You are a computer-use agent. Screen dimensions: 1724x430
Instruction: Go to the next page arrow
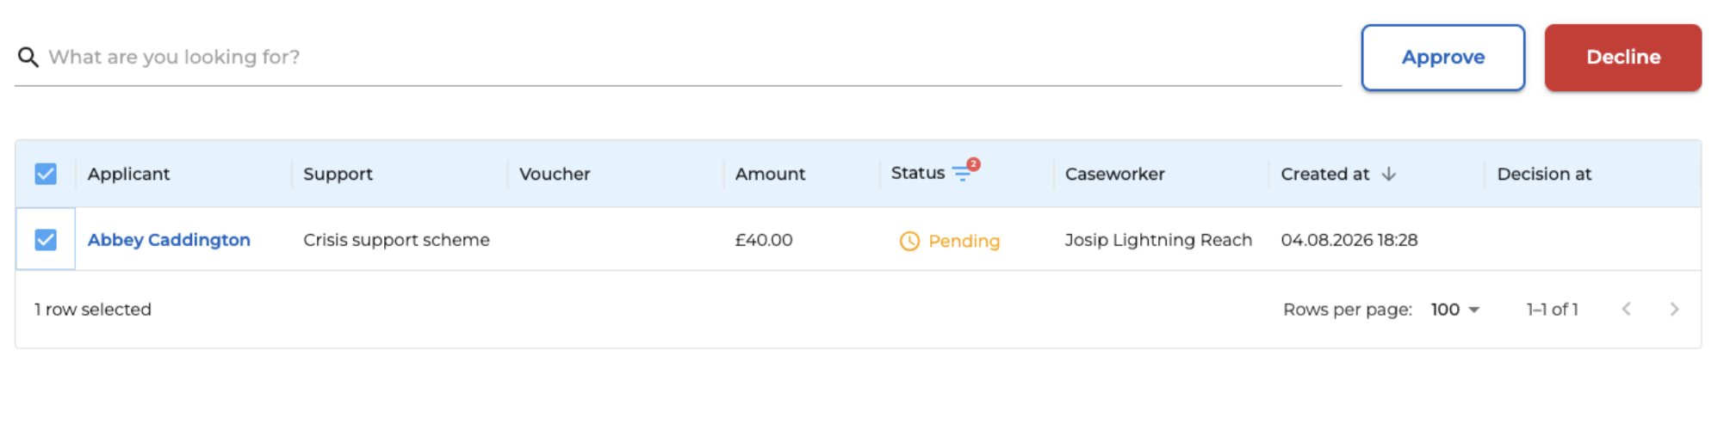1674,310
